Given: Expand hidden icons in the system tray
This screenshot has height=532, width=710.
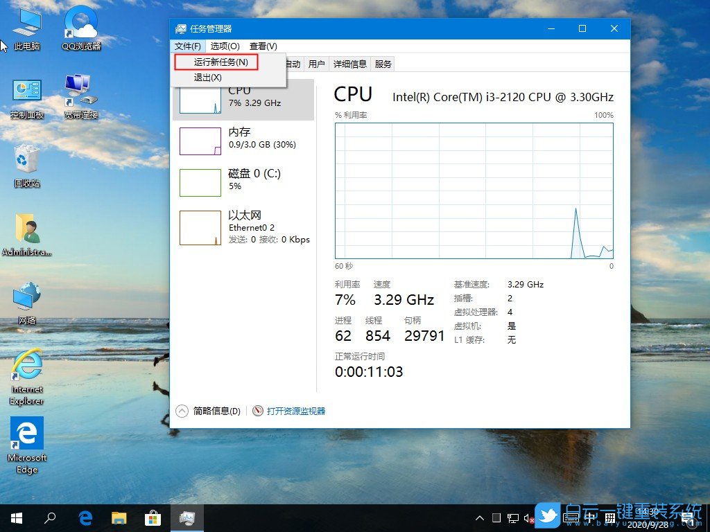Looking at the screenshot, I should (479, 517).
